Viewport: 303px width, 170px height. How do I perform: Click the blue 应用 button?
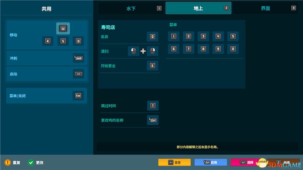(211, 162)
